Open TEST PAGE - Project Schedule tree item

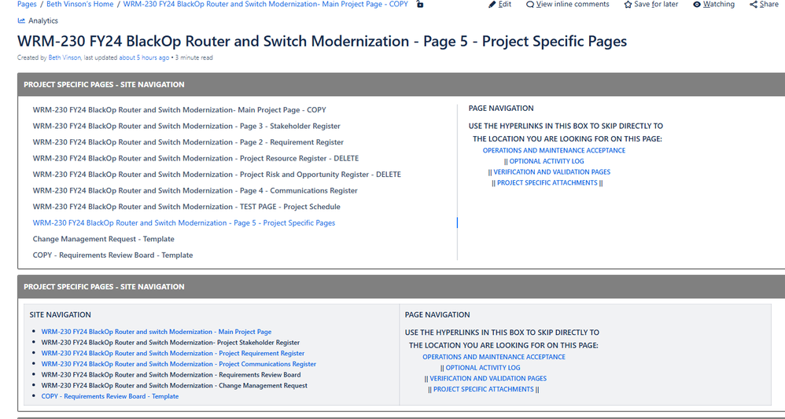coord(186,206)
